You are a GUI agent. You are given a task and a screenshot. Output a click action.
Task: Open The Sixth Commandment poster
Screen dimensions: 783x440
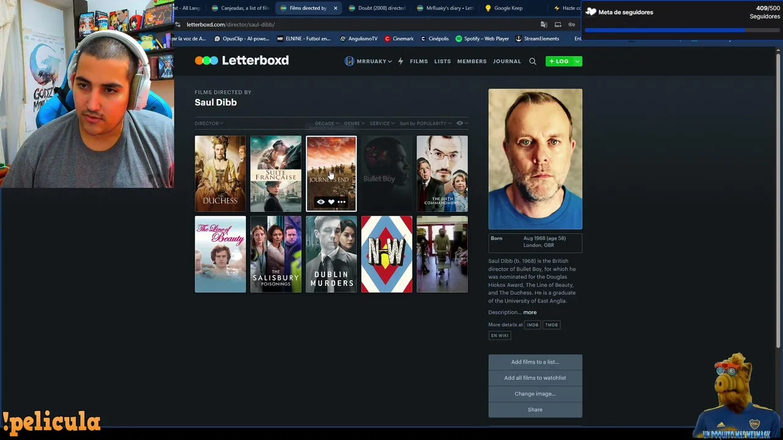point(442,174)
